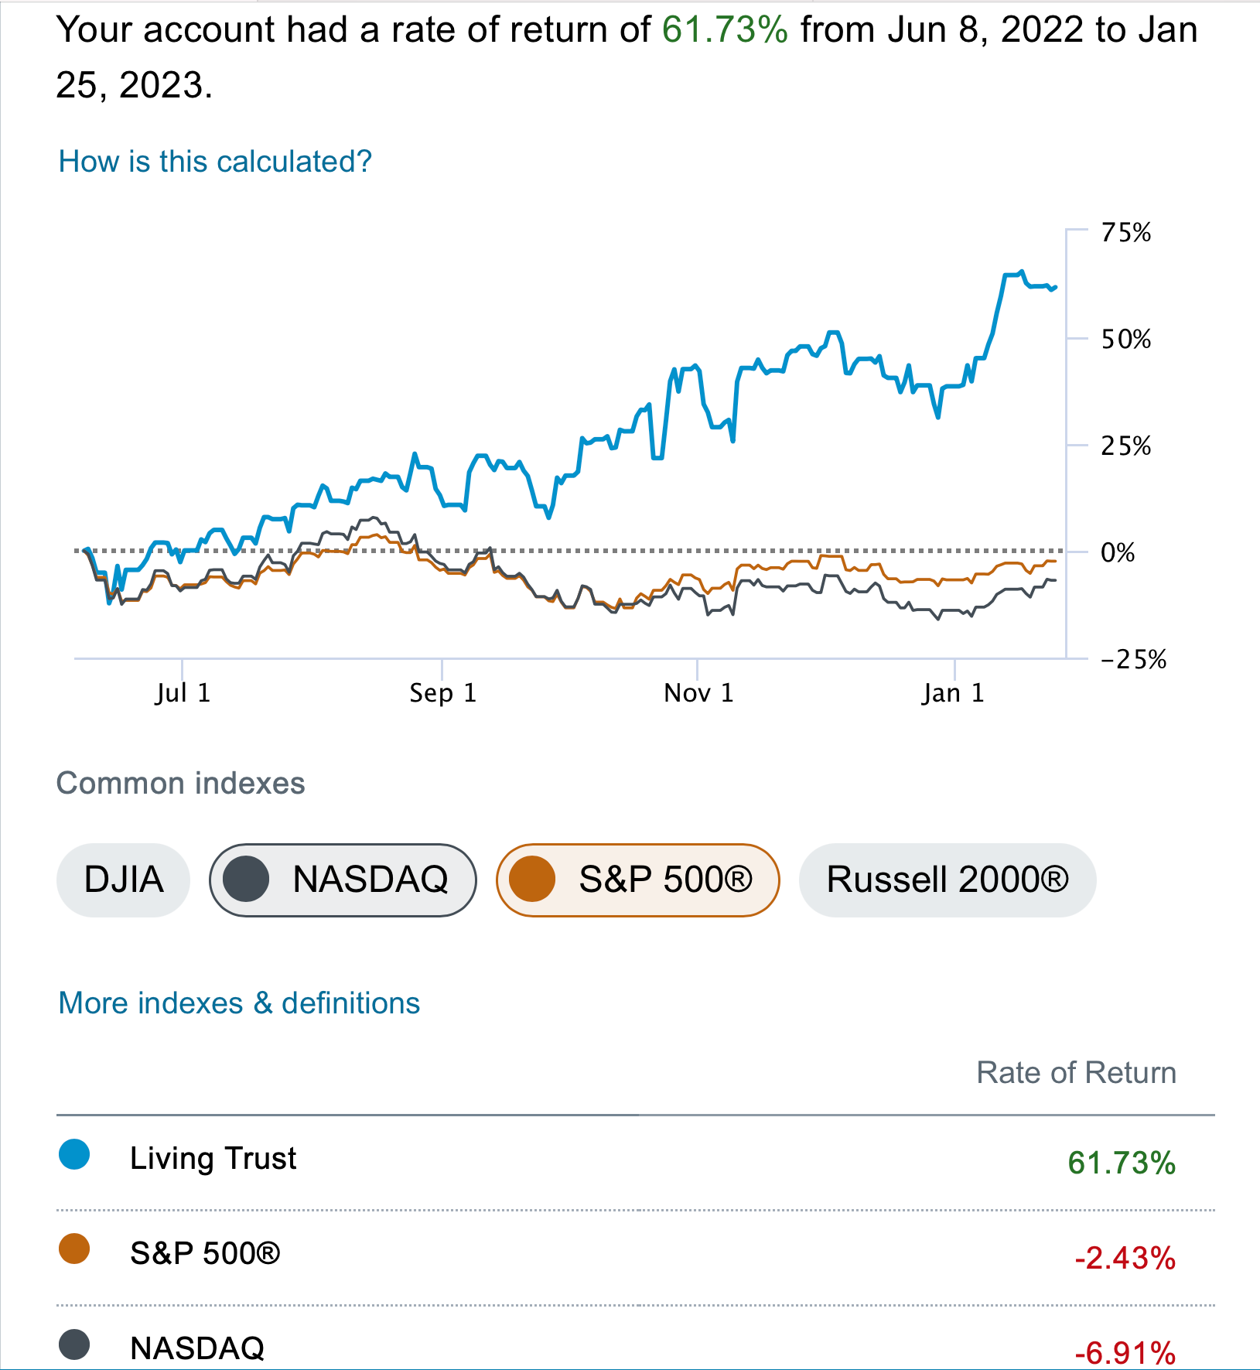Select the Sep 1 chart axis marker
1260x1370 pixels.
click(442, 692)
